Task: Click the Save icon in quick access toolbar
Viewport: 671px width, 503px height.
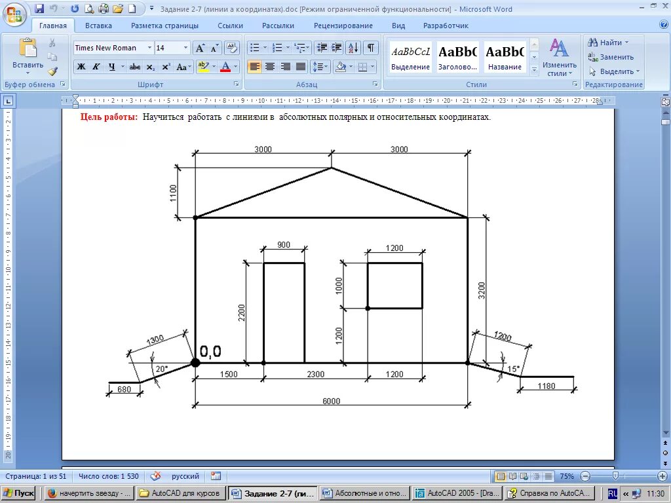Action: coord(39,8)
